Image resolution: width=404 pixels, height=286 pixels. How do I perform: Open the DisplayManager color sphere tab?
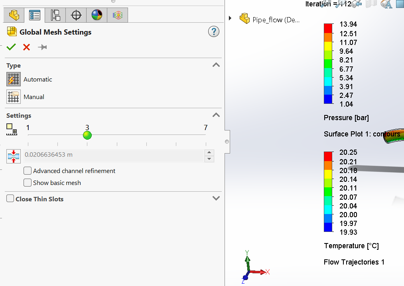pos(97,15)
